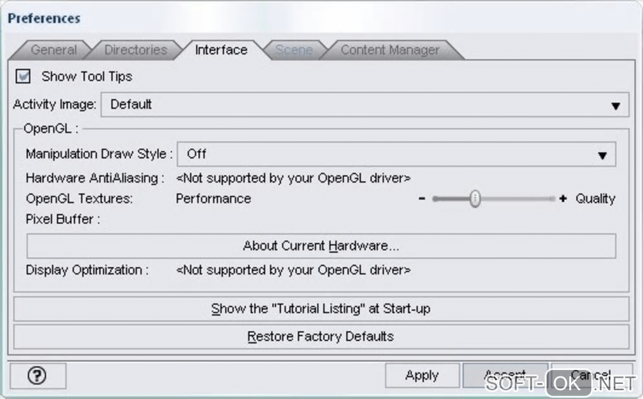Expand the Manipulation Draw Style dropdown
The height and width of the screenshot is (399, 643).
tap(396, 154)
